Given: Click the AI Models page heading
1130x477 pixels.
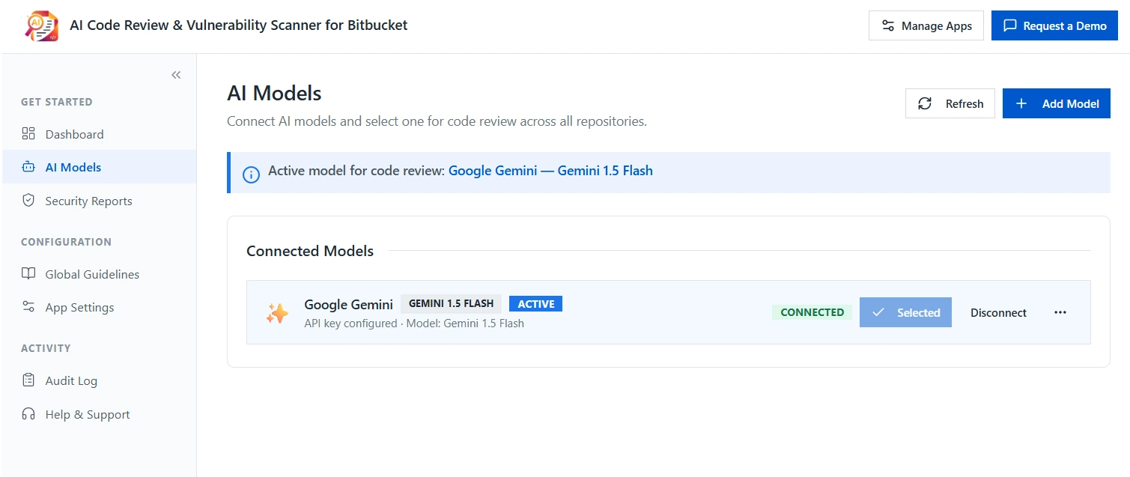Looking at the screenshot, I should (x=274, y=93).
